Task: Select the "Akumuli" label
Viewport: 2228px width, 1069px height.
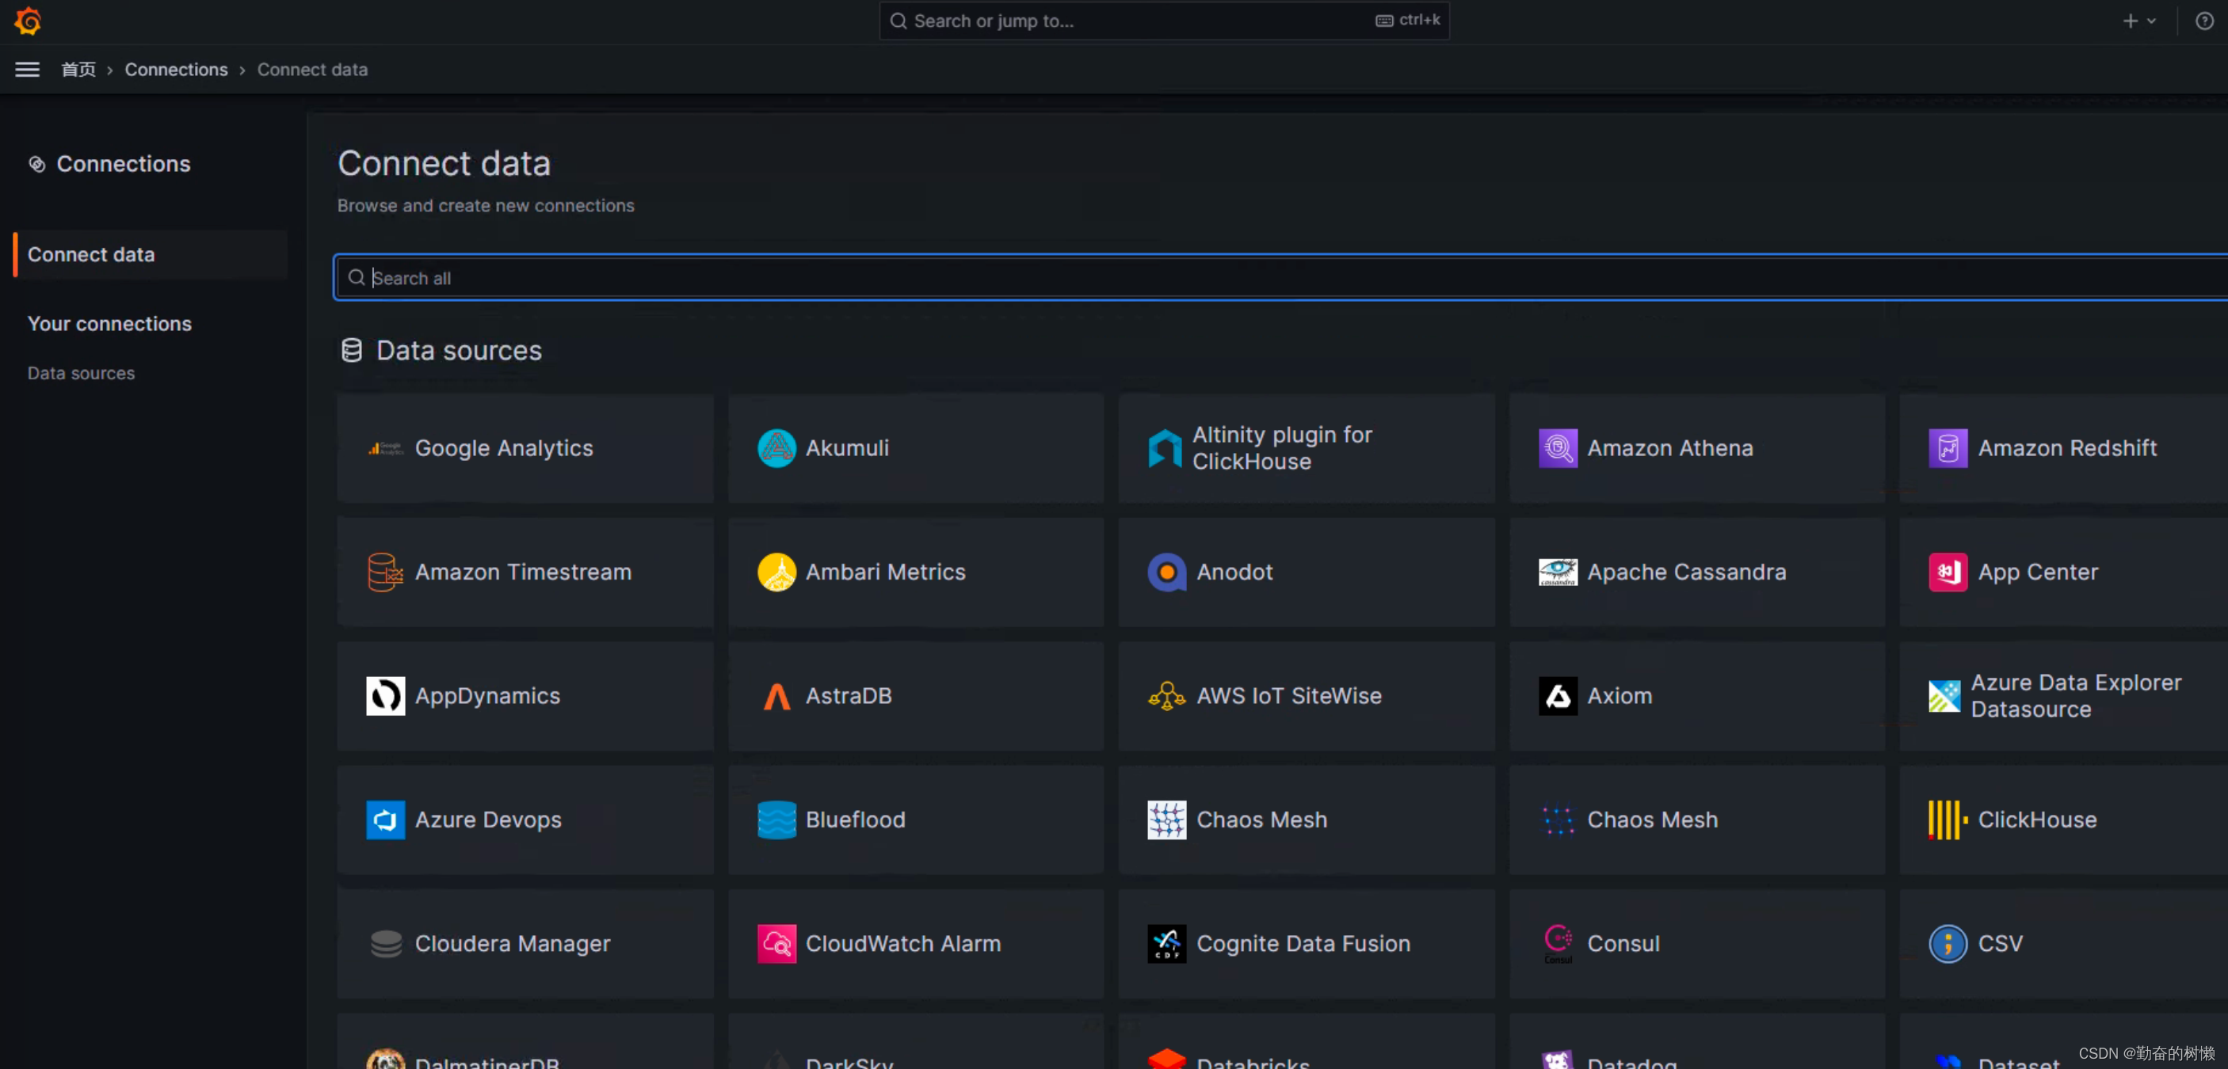Action: click(847, 448)
